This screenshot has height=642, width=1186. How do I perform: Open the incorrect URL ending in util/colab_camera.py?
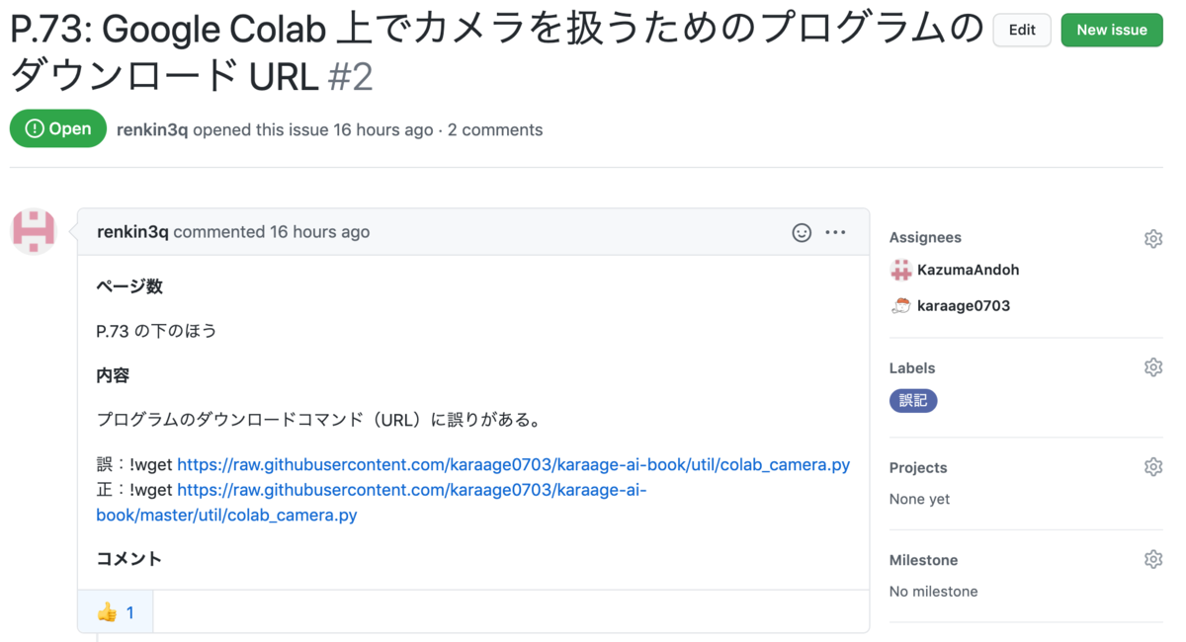click(513, 464)
